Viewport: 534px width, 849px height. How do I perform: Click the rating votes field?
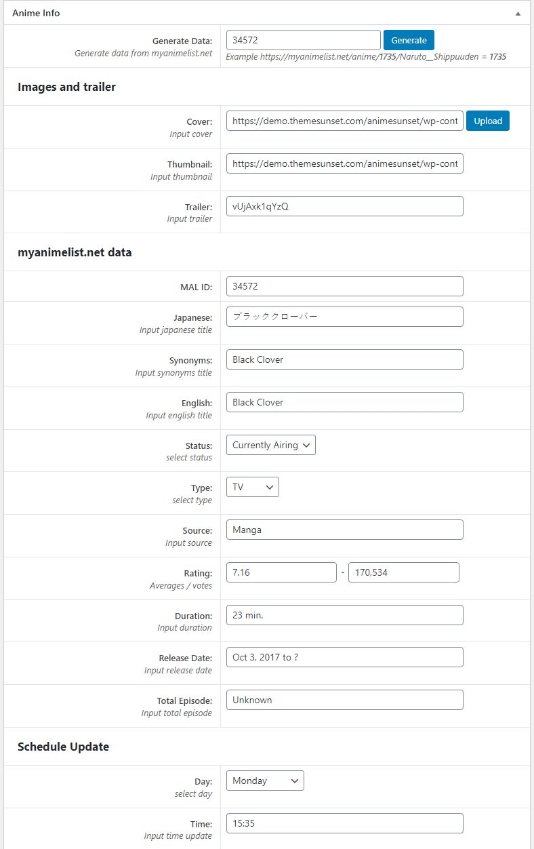coord(403,572)
